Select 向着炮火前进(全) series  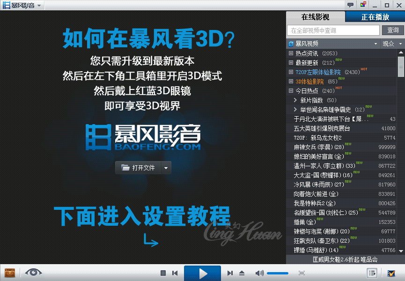pos(341,194)
